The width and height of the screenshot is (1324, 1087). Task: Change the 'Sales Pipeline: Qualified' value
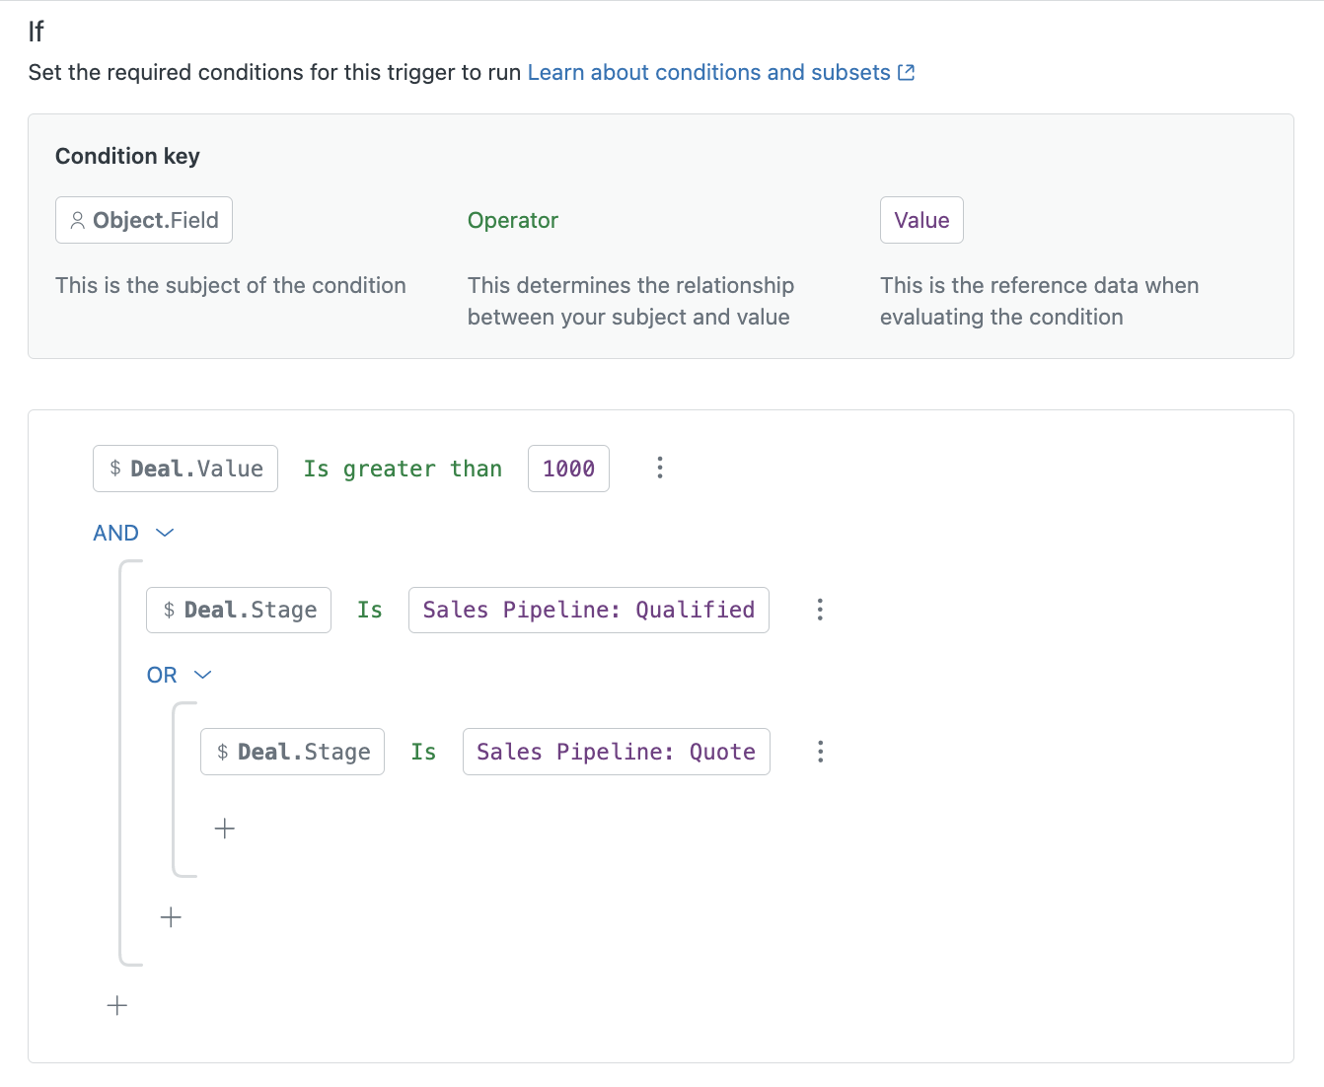click(588, 610)
